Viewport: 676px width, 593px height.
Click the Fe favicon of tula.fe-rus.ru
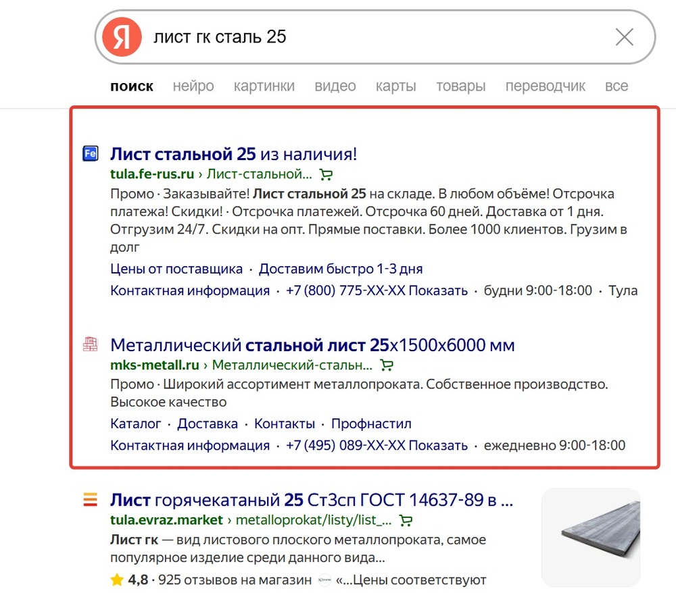90,154
